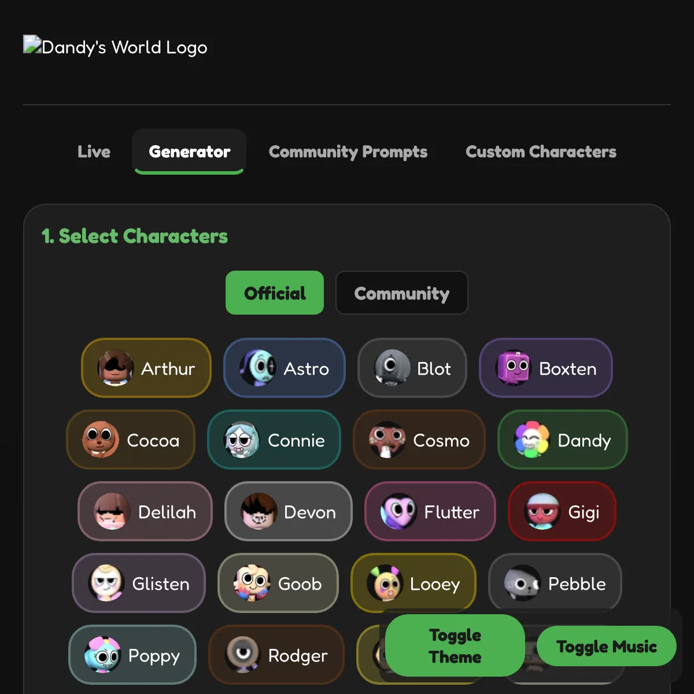This screenshot has width=694, height=694.
Task: Toggle Music on or off
Action: point(607,646)
